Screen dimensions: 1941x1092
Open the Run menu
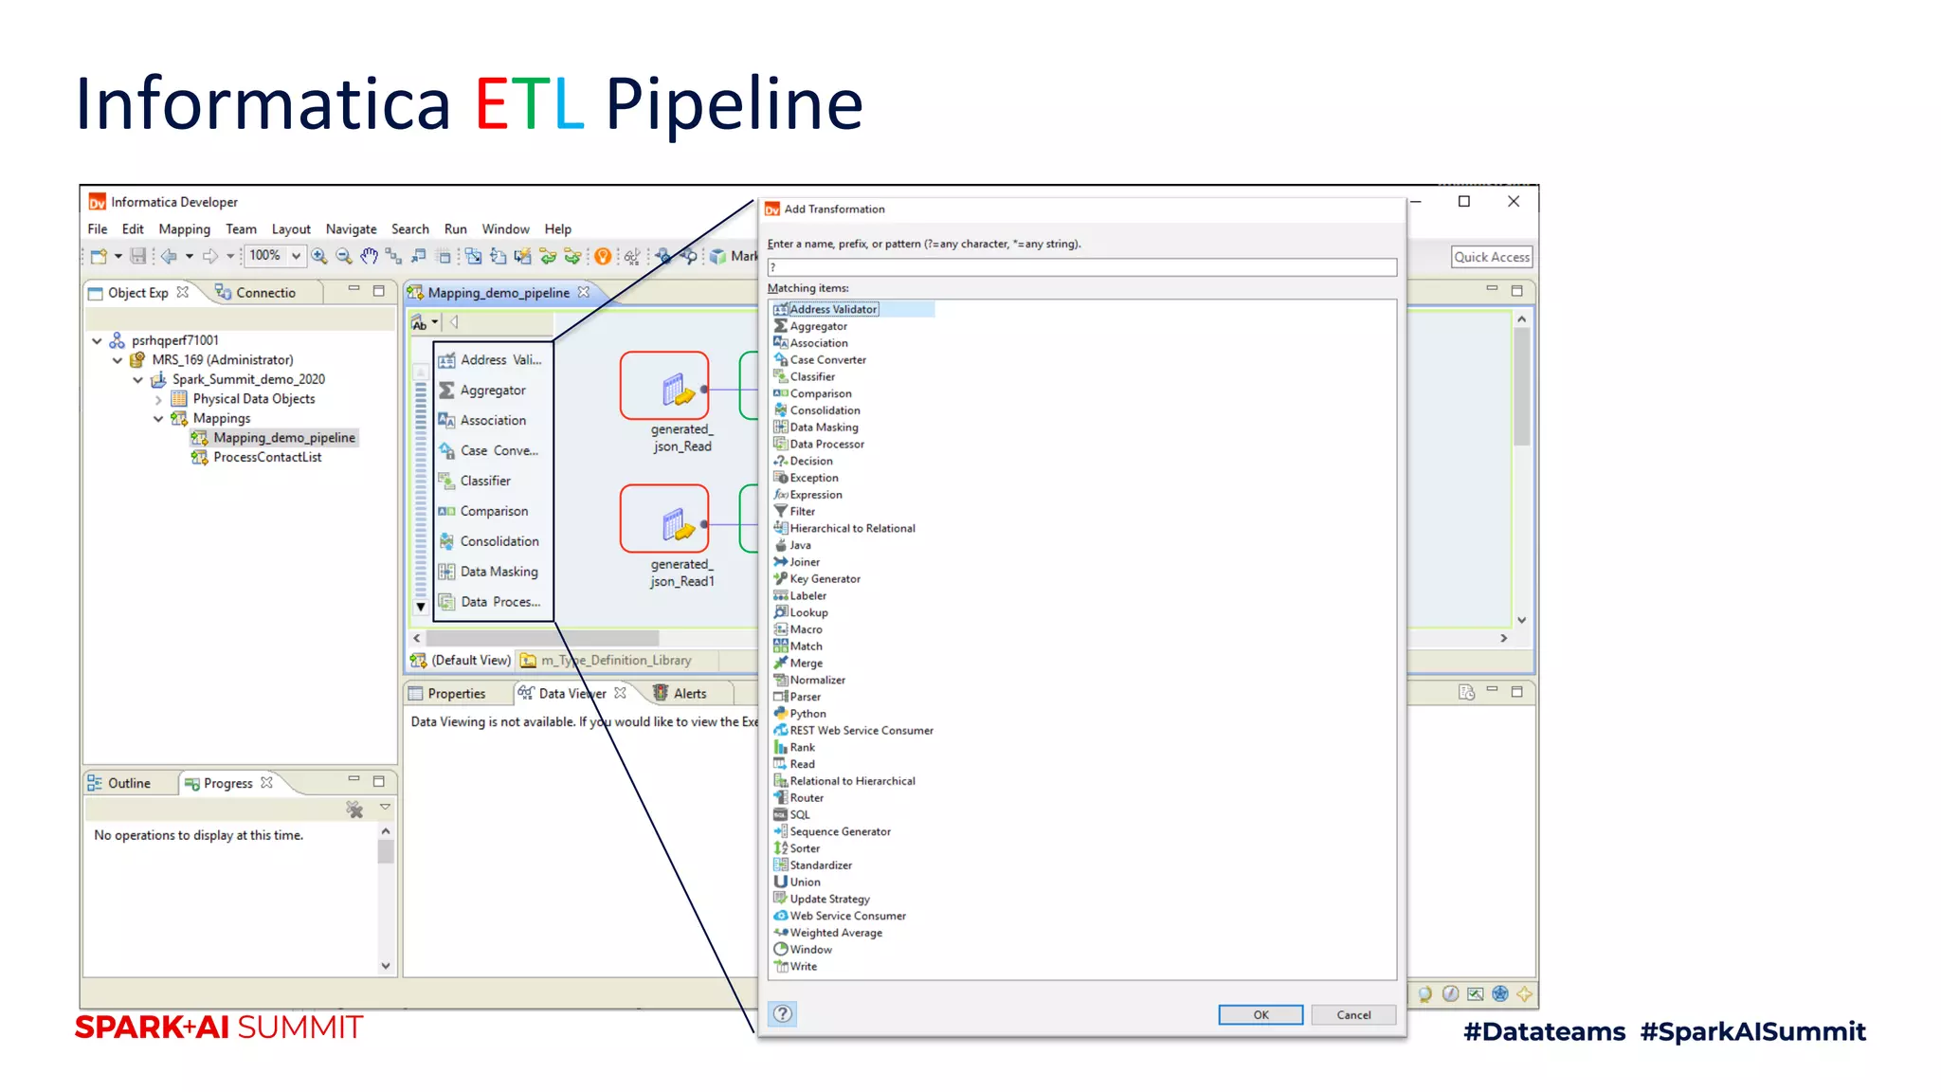point(456,229)
